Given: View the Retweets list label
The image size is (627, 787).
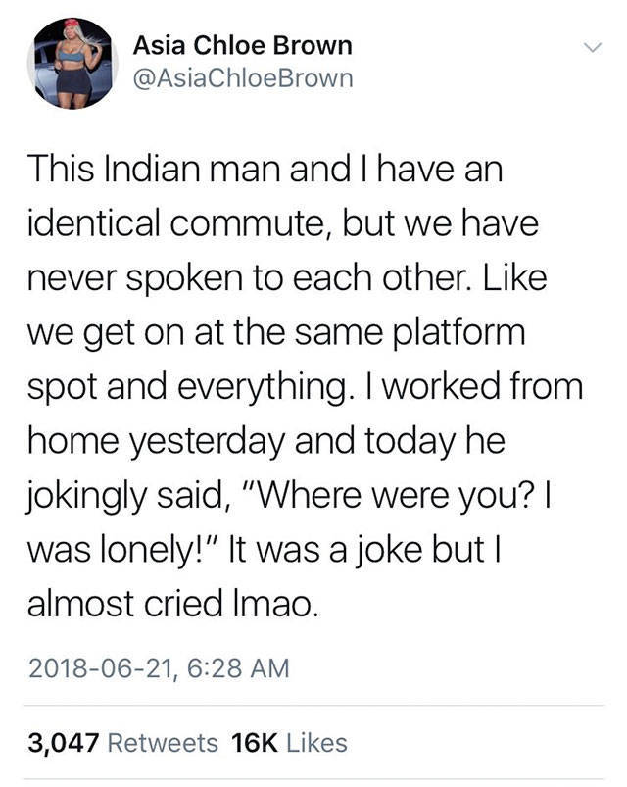Looking at the screenshot, I should (163, 743).
